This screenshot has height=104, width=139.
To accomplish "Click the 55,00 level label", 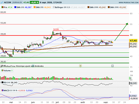I will (3, 23).
